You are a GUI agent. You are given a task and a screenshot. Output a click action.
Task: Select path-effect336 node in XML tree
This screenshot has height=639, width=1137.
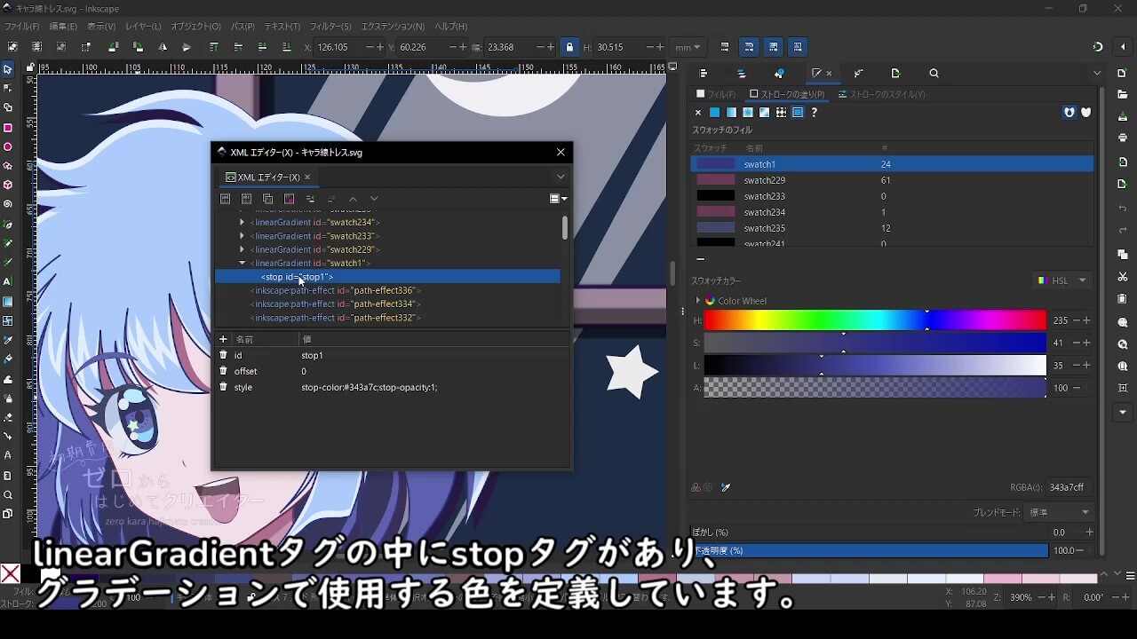pyautogui.click(x=335, y=290)
